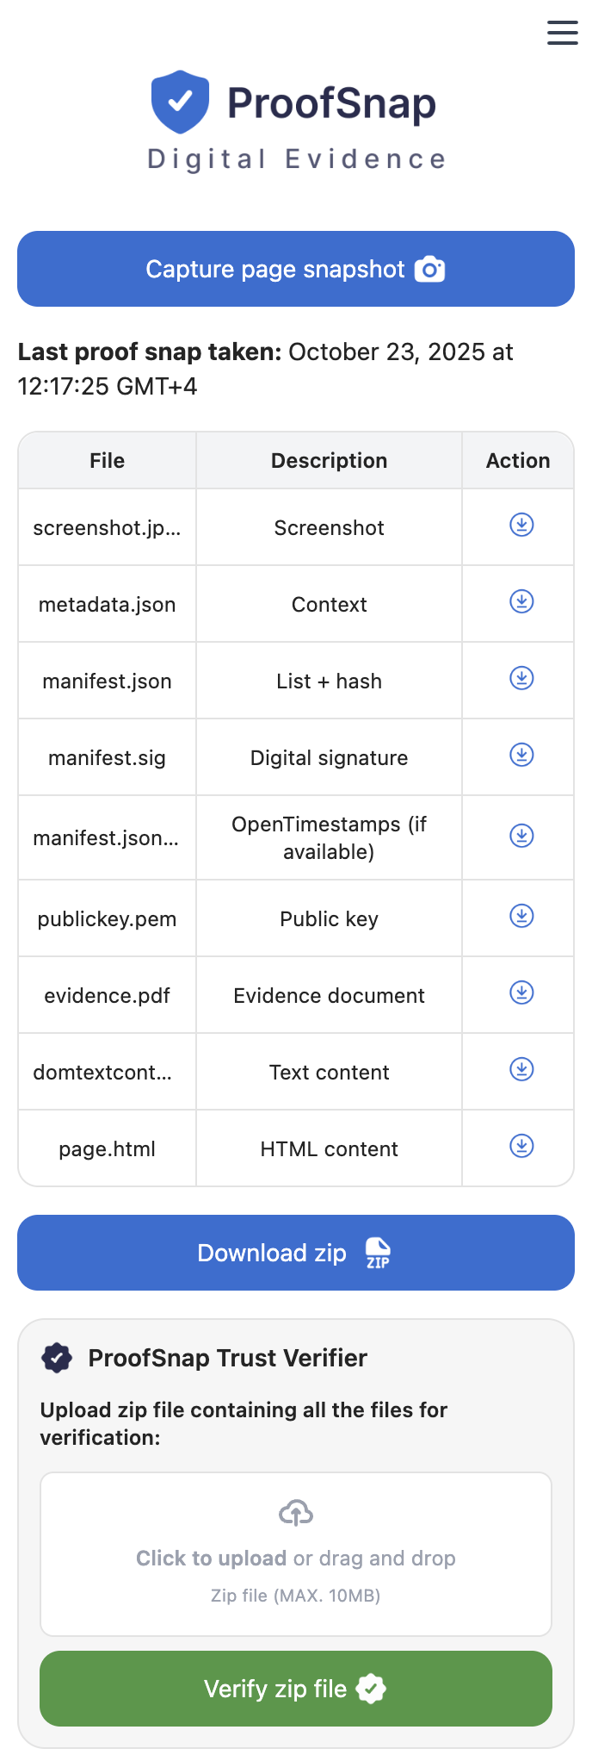
Task: Click the Description column header
Action: click(329, 461)
